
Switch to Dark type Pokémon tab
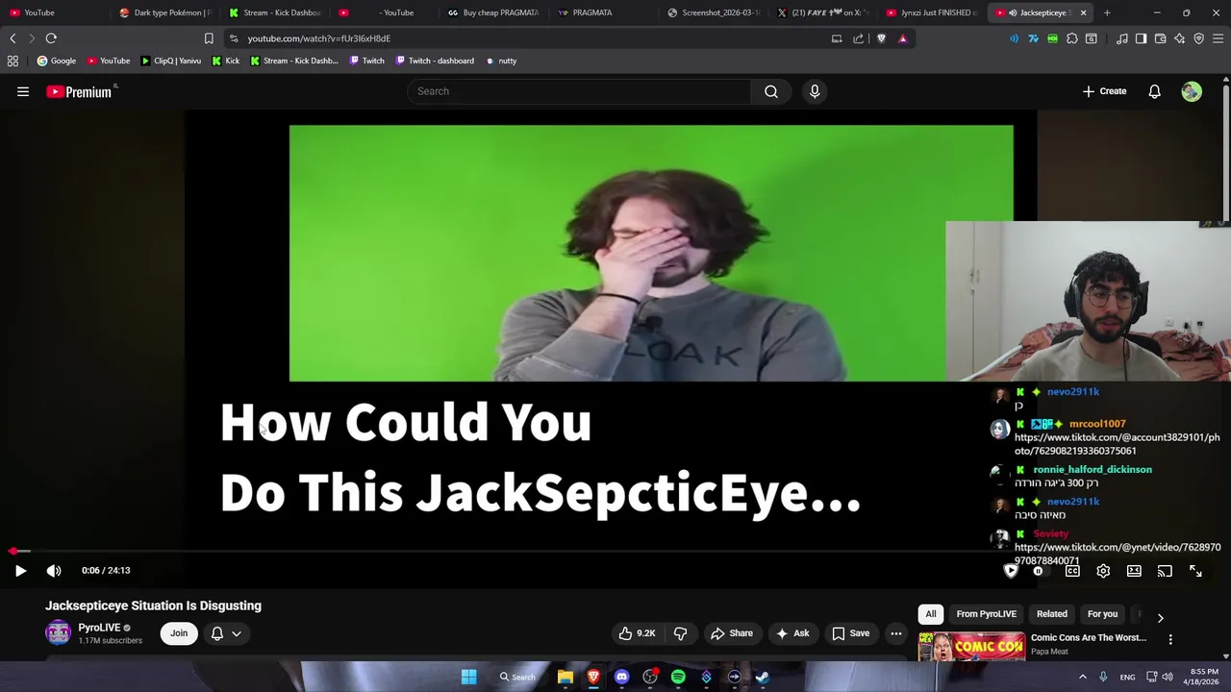coord(165,12)
